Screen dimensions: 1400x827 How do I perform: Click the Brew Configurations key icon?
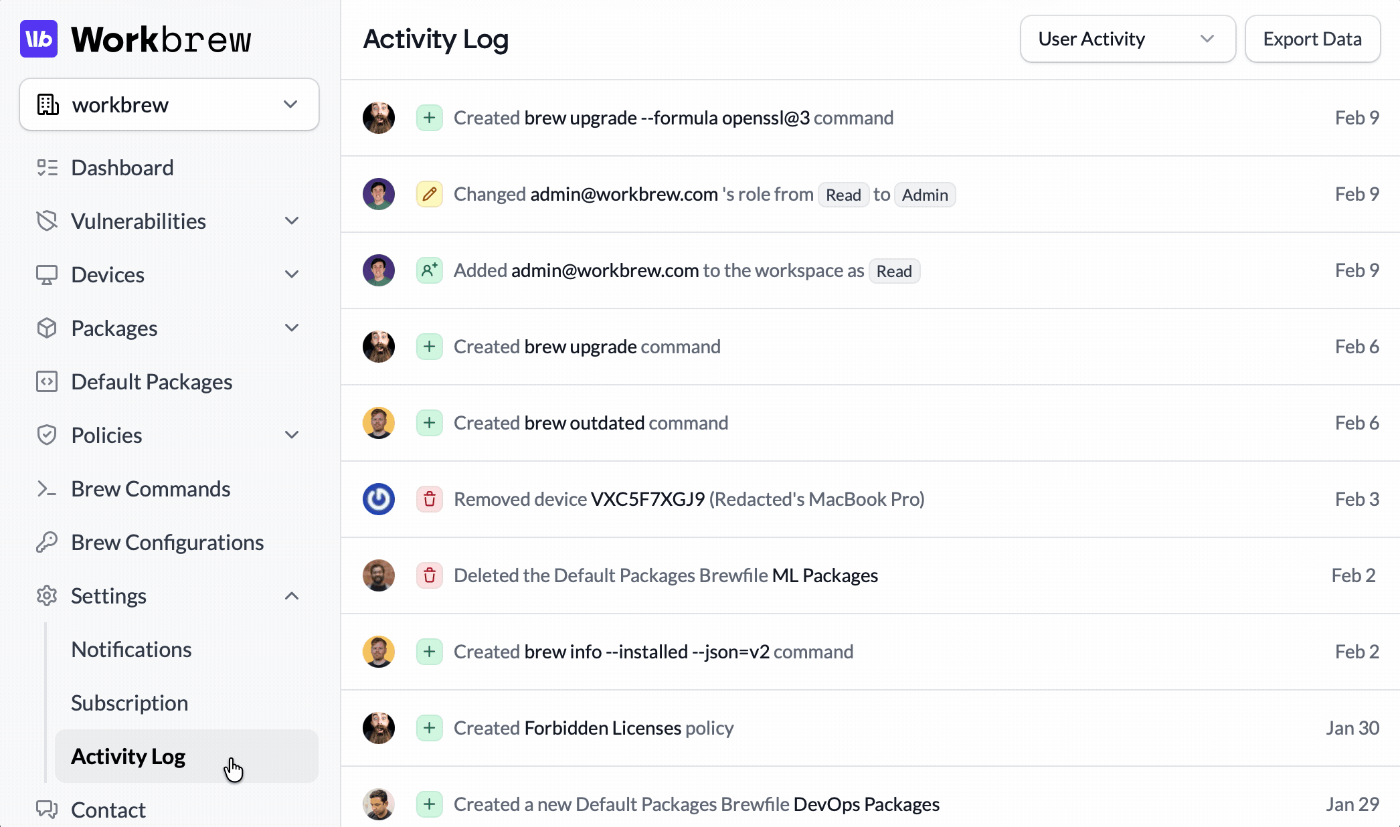(x=47, y=542)
